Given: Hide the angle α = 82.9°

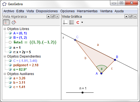Looking at the screenshot, I should pos(10,69).
